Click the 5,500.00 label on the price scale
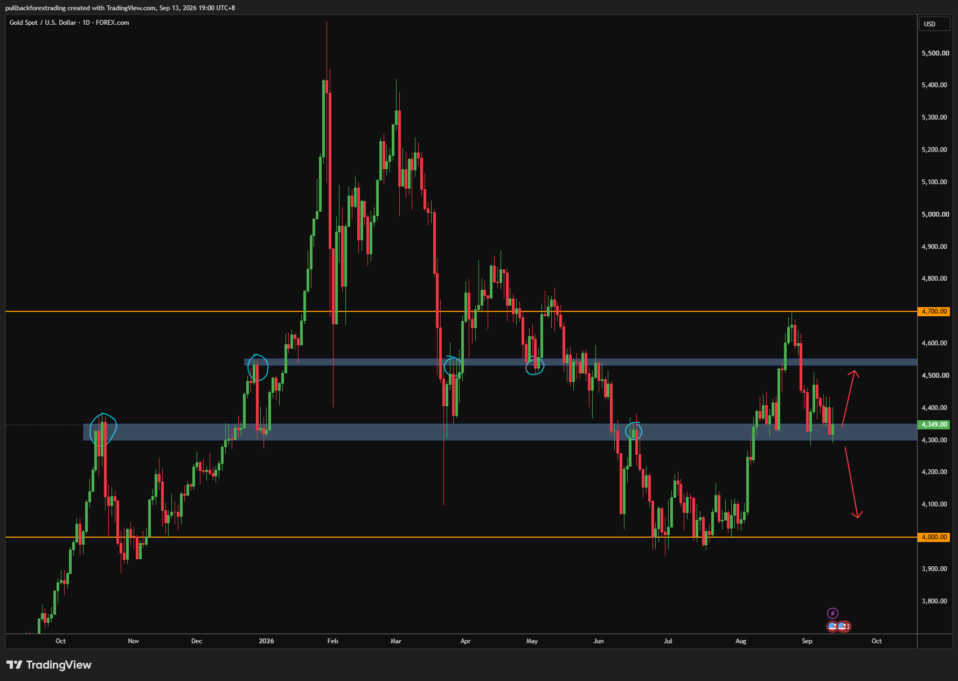Viewport: 958px width, 681px height. [x=935, y=53]
